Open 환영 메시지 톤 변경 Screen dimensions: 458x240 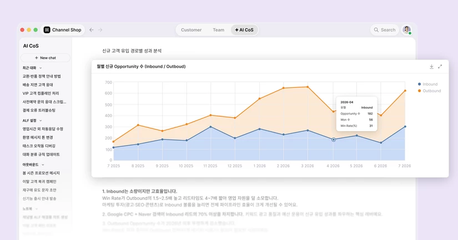(38, 137)
